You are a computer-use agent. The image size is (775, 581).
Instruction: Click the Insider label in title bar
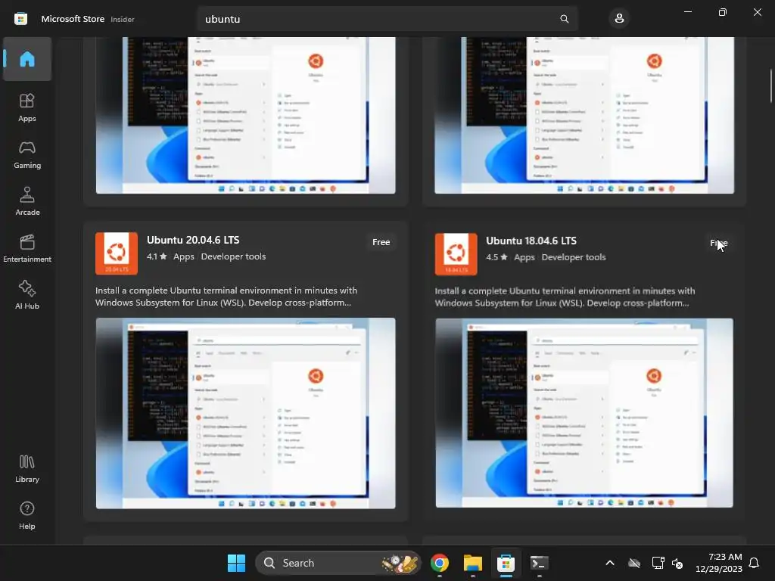(123, 19)
